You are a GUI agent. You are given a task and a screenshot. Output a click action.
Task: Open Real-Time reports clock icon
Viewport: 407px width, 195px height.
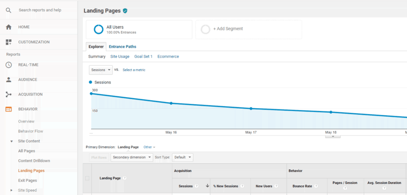pyautogui.click(x=8, y=65)
